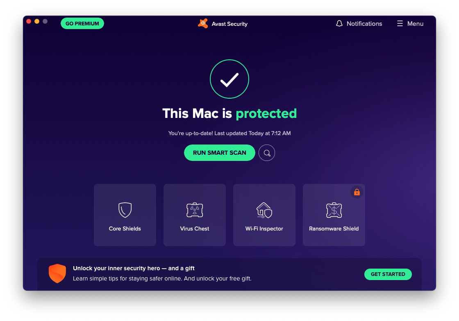
Task: Open the Notifications text label
Action: [364, 24]
